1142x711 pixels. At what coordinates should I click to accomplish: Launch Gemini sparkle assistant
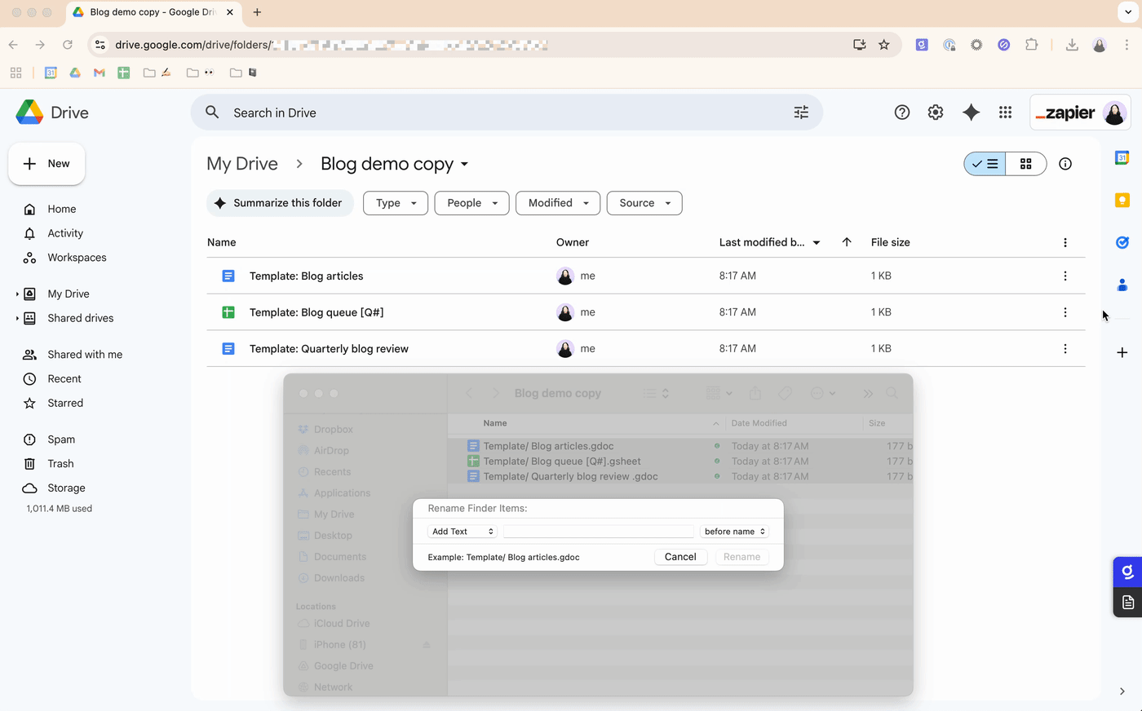click(971, 113)
